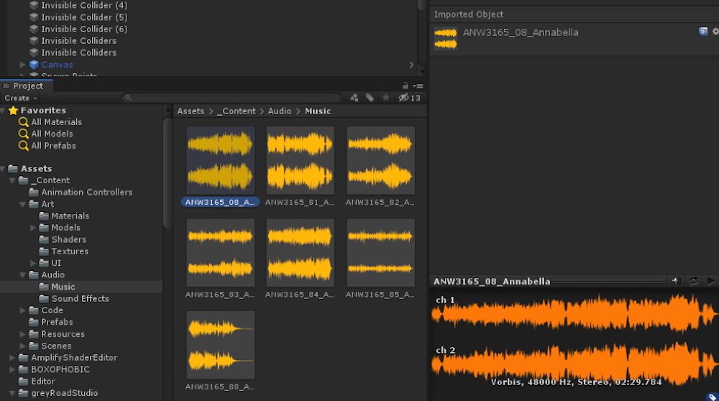
Task: Toggle loop in audio preview
Action: [x=694, y=281]
